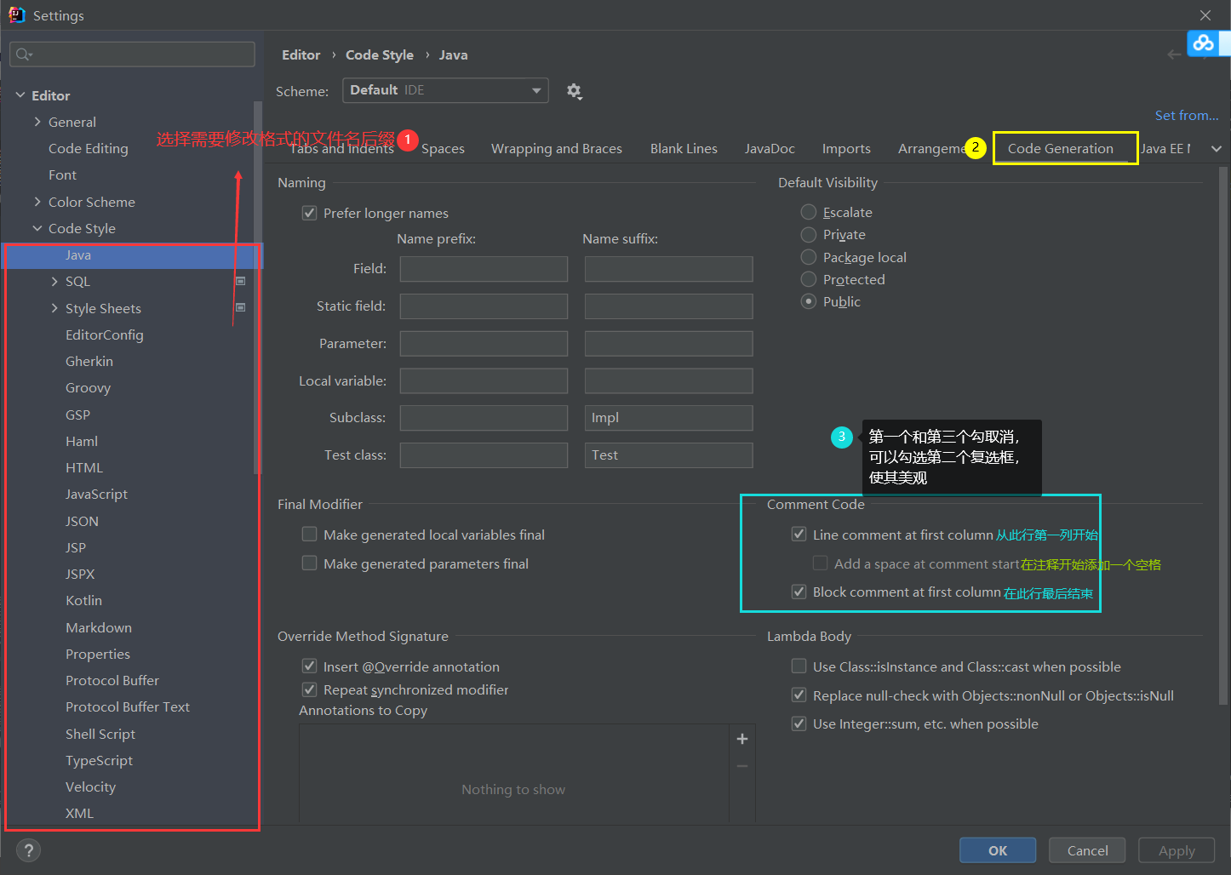
Task: Click the Subclass name suffix field Impl
Action: (x=669, y=418)
